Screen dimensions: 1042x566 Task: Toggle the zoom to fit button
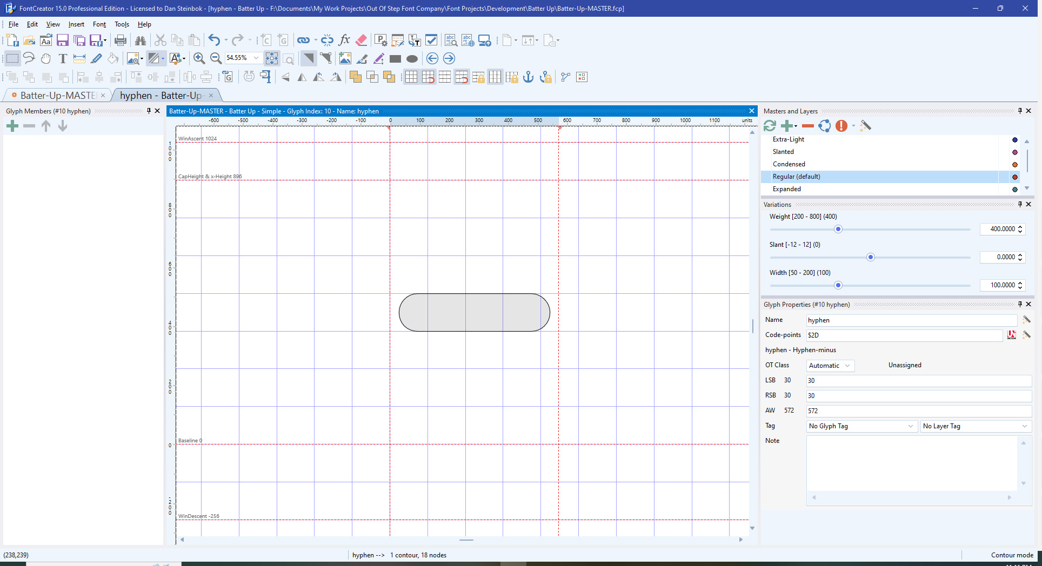click(272, 58)
